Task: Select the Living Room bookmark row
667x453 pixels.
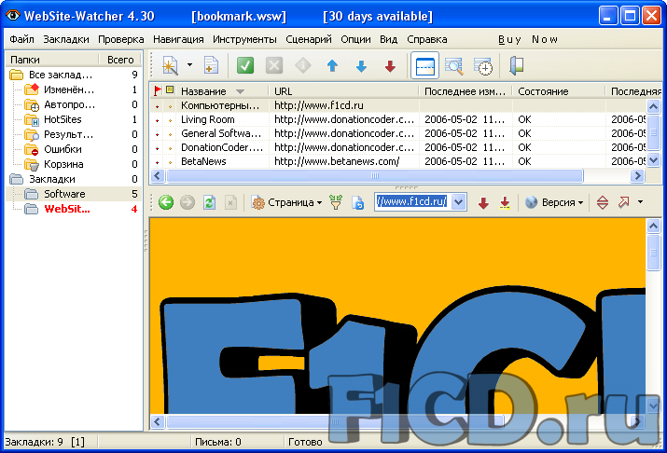Action: [x=397, y=119]
